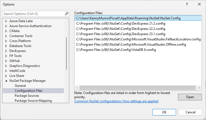Viewport: 206px width, 120px height.
Task: Expand the Live Share node
Action: [x=6, y=76]
